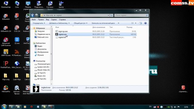Open the PCFlankLeak desktop icon

coord(17,53)
